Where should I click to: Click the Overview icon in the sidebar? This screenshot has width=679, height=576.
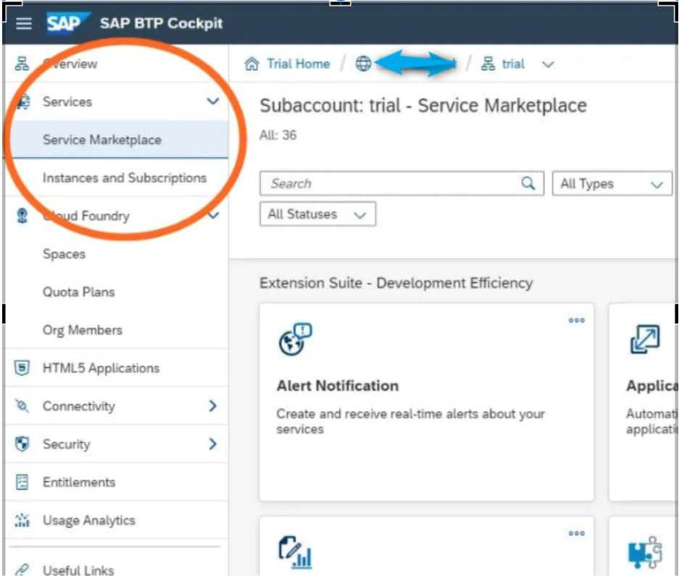tap(22, 64)
